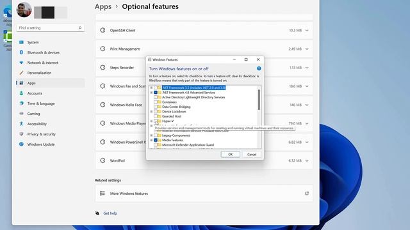This screenshot has width=410, height=230.
Task: Click Windows Fax and Scan feature icon
Action: coord(102,86)
